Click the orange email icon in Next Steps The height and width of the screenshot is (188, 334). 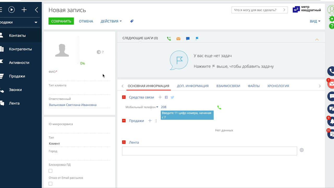[178, 39]
